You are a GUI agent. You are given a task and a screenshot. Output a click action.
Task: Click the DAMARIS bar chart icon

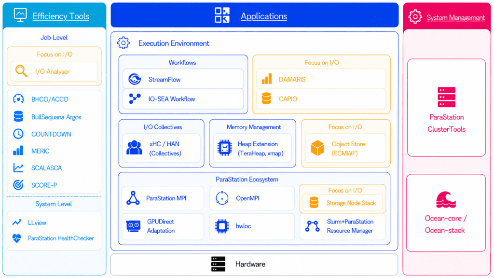point(266,79)
